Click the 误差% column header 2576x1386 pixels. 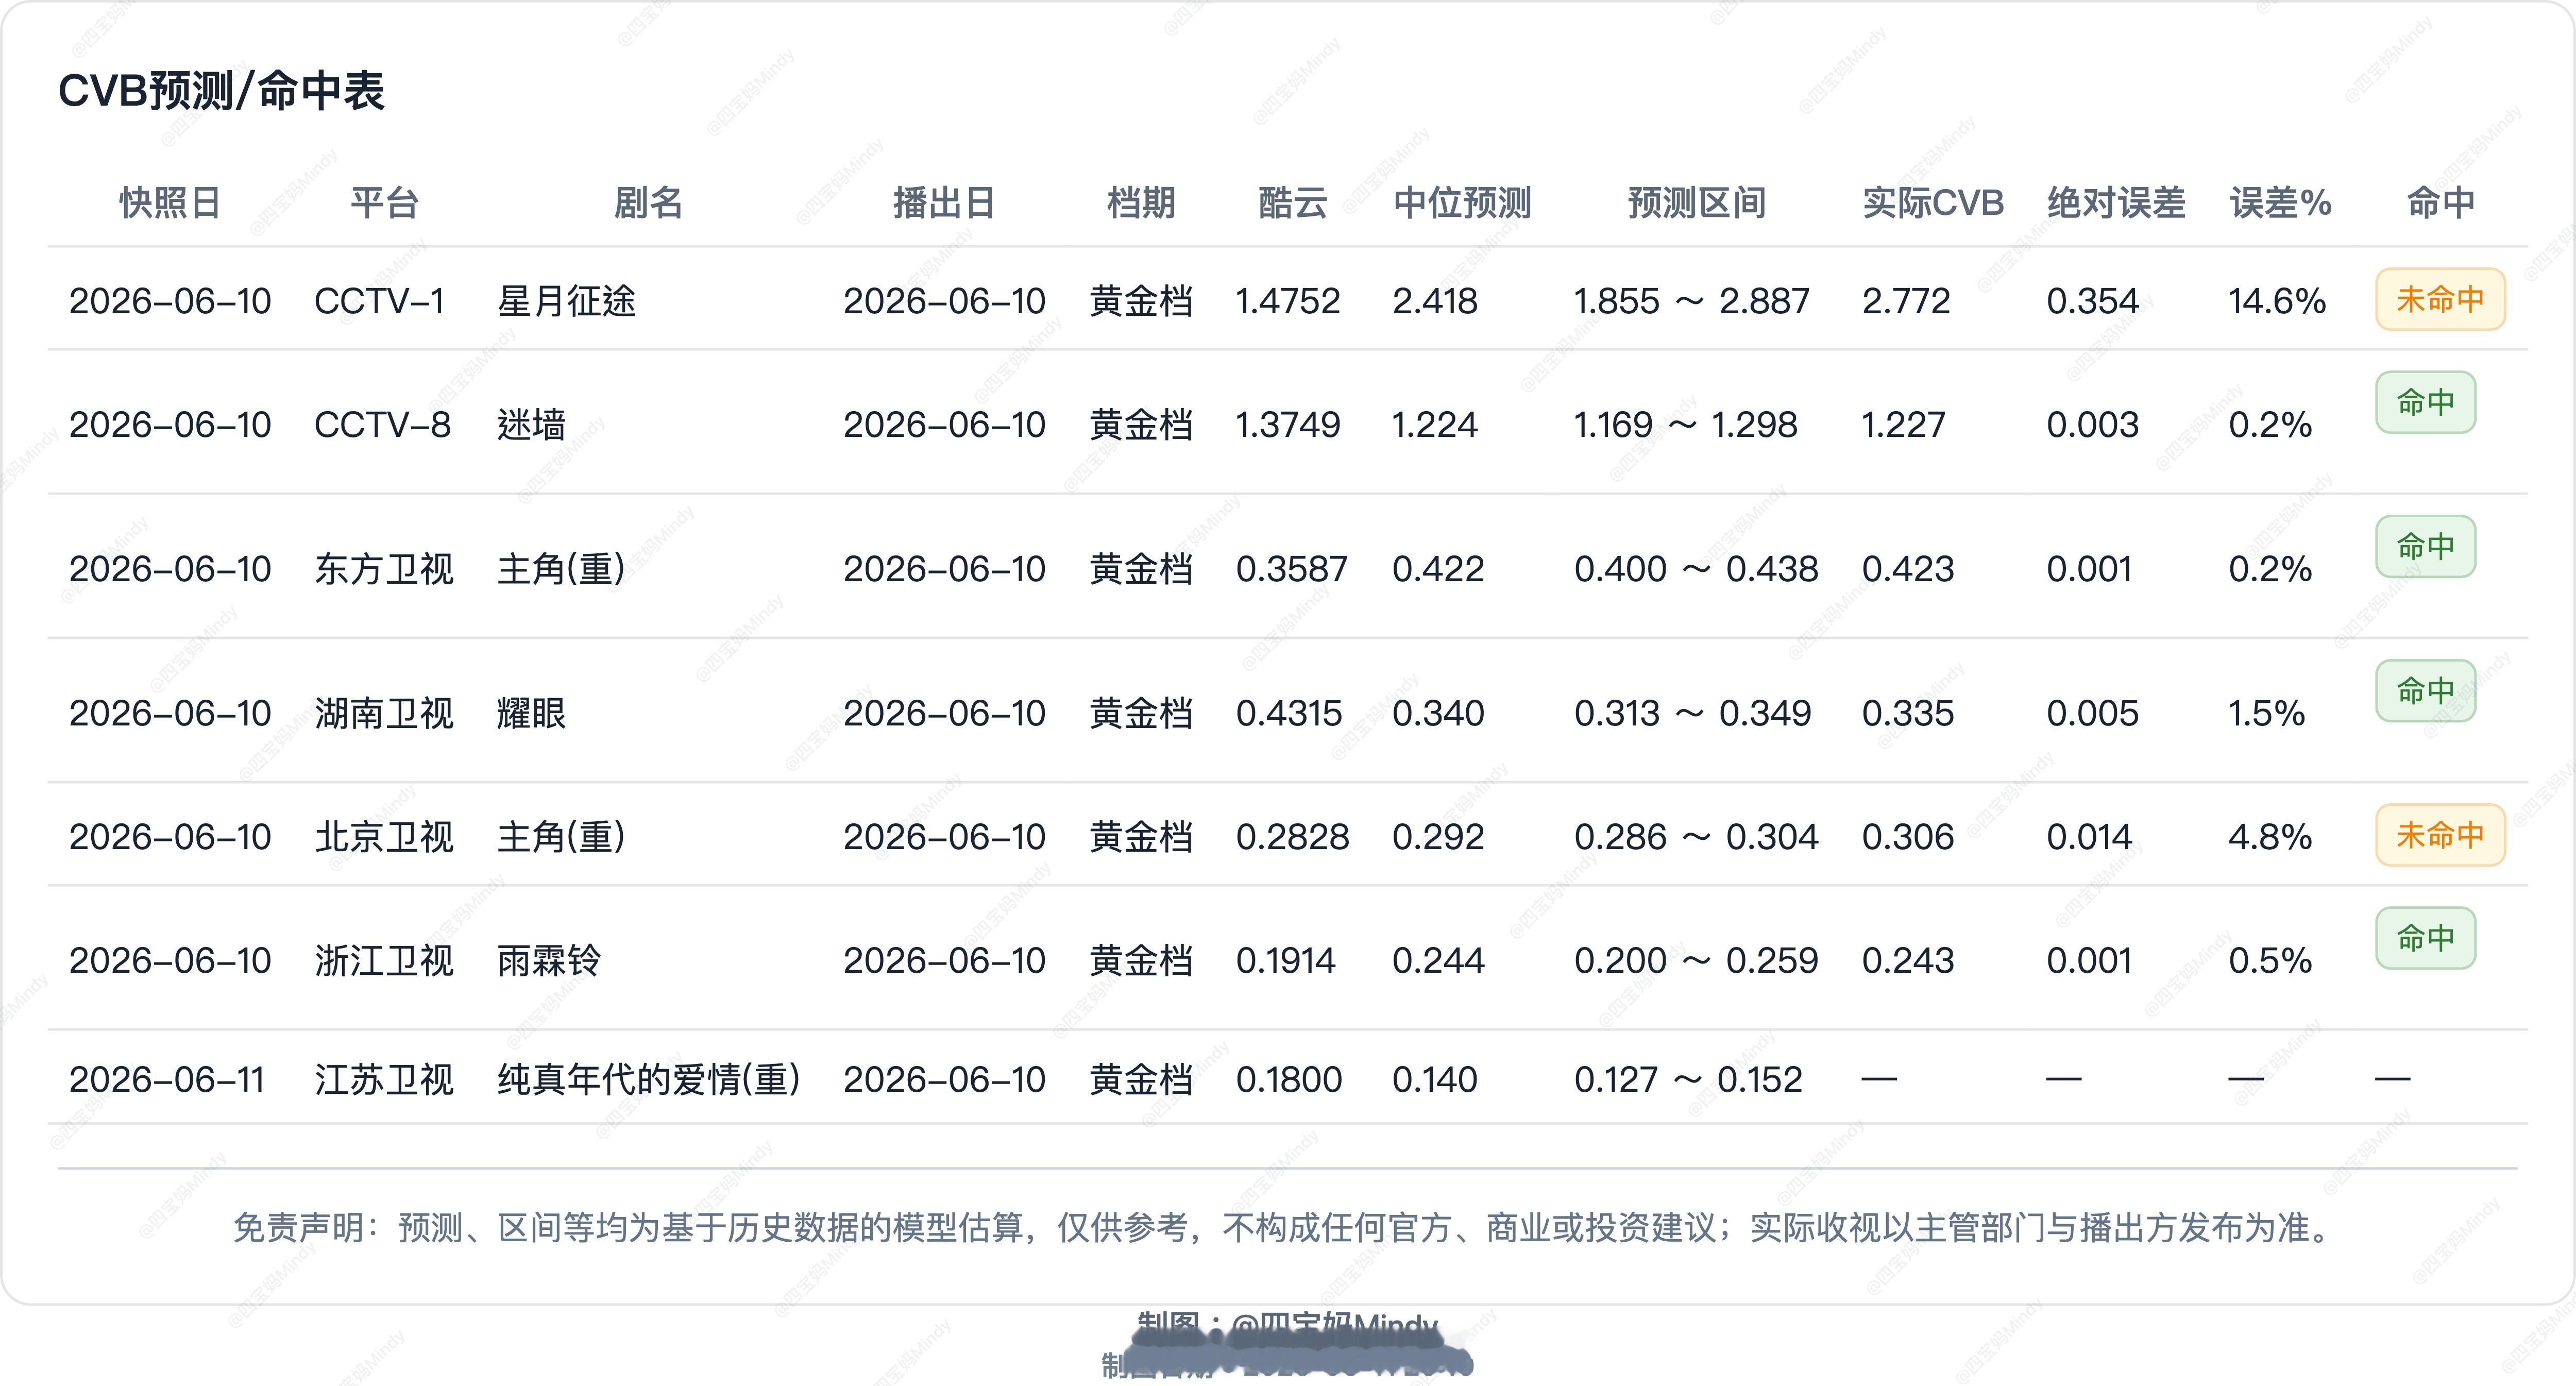point(2280,203)
